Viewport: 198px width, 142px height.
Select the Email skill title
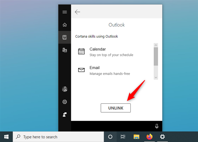point(95,68)
